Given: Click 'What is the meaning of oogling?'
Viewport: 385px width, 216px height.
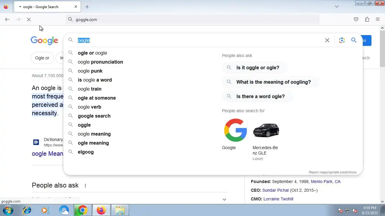Looking at the screenshot, I should pyautogui.click(x=270, y=82).
